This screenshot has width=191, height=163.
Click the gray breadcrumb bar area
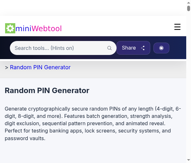click(x=127, y=70)
